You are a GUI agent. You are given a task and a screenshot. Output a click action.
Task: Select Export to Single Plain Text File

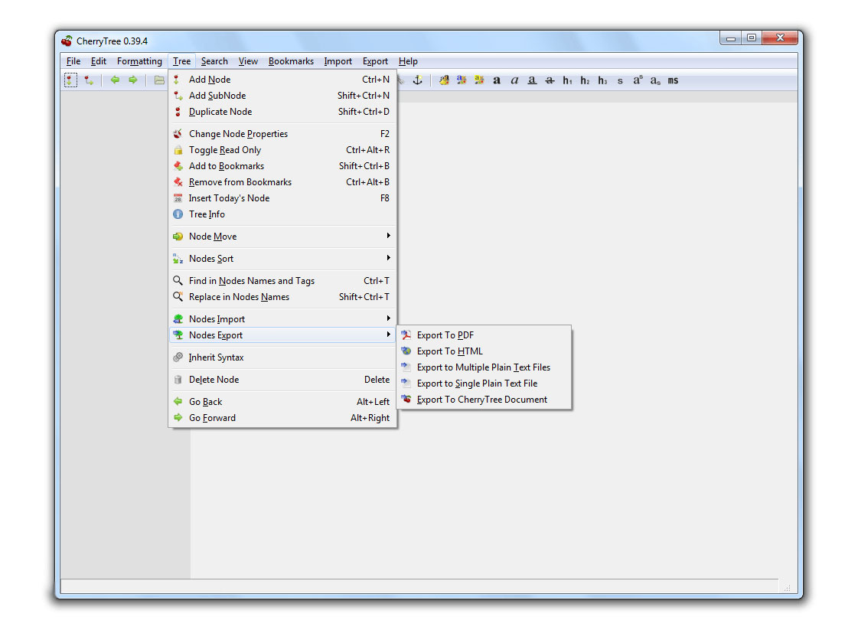[484, 384]
